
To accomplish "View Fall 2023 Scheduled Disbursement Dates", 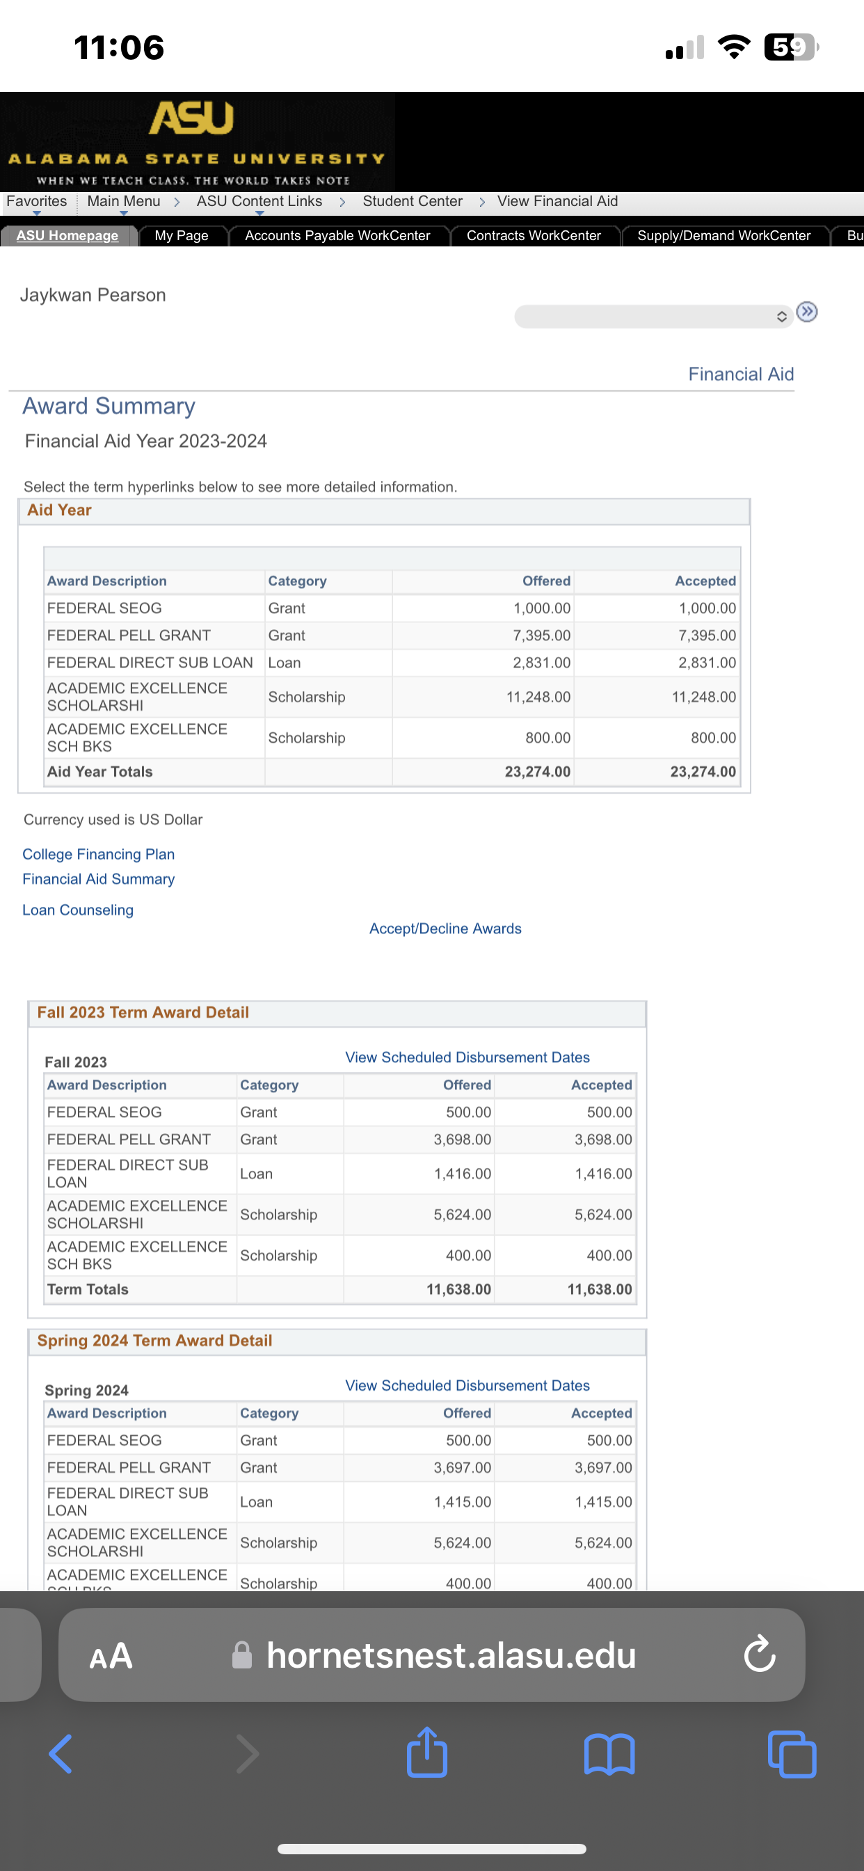I will click(467, 1057).
